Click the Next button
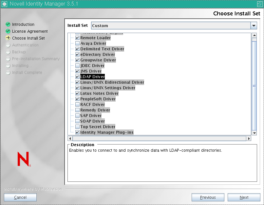Screen dimensions: 264x205 (244, 197)
